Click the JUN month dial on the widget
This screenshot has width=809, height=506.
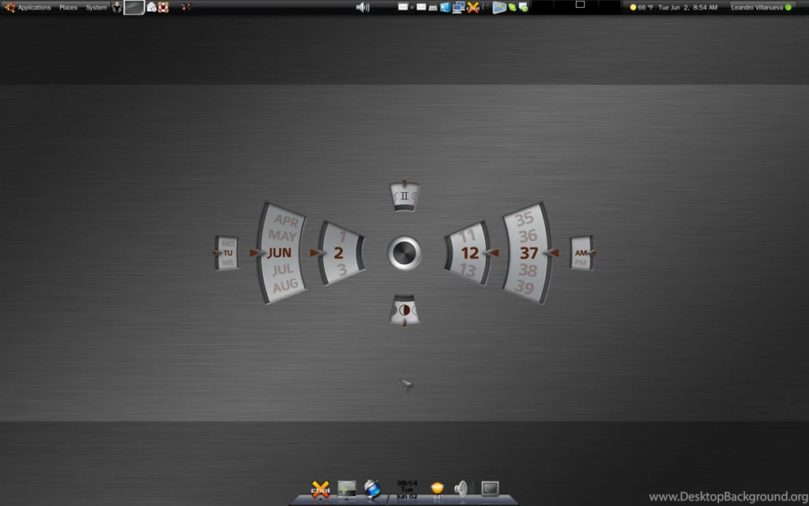tap(280, 253)
